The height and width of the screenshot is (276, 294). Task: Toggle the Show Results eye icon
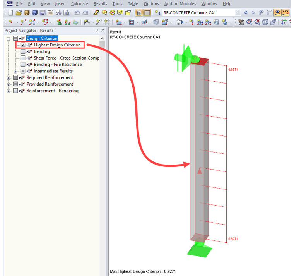coord(277,13)
